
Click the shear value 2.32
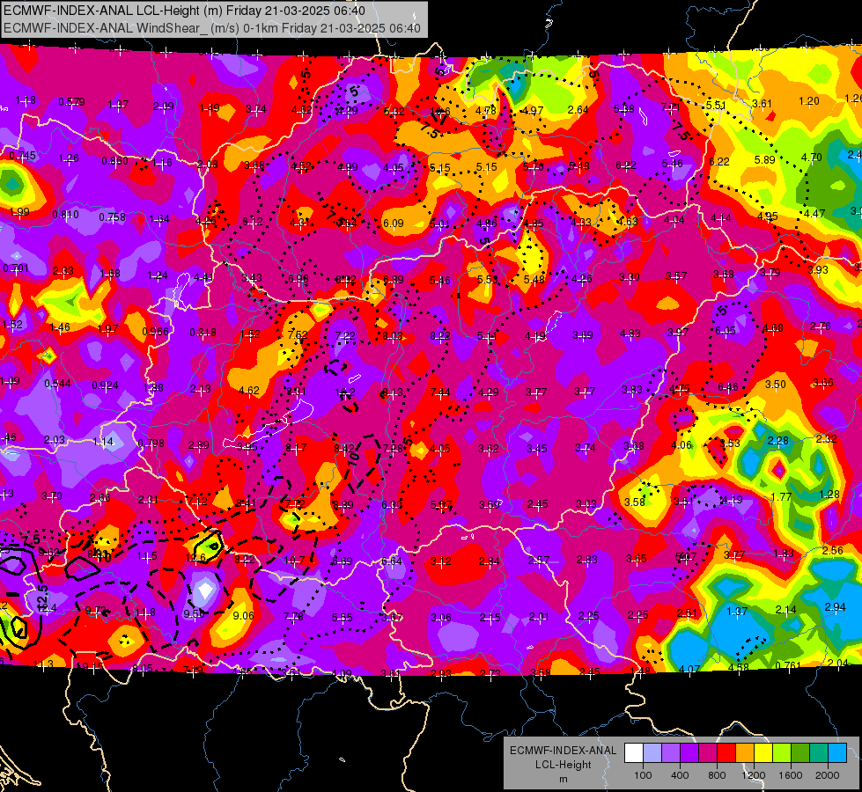tap(826, 438)
